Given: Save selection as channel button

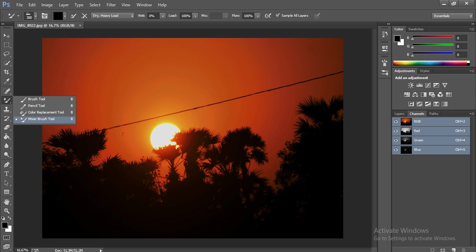Looking at the screenshot, I should (x=443, y=250).
